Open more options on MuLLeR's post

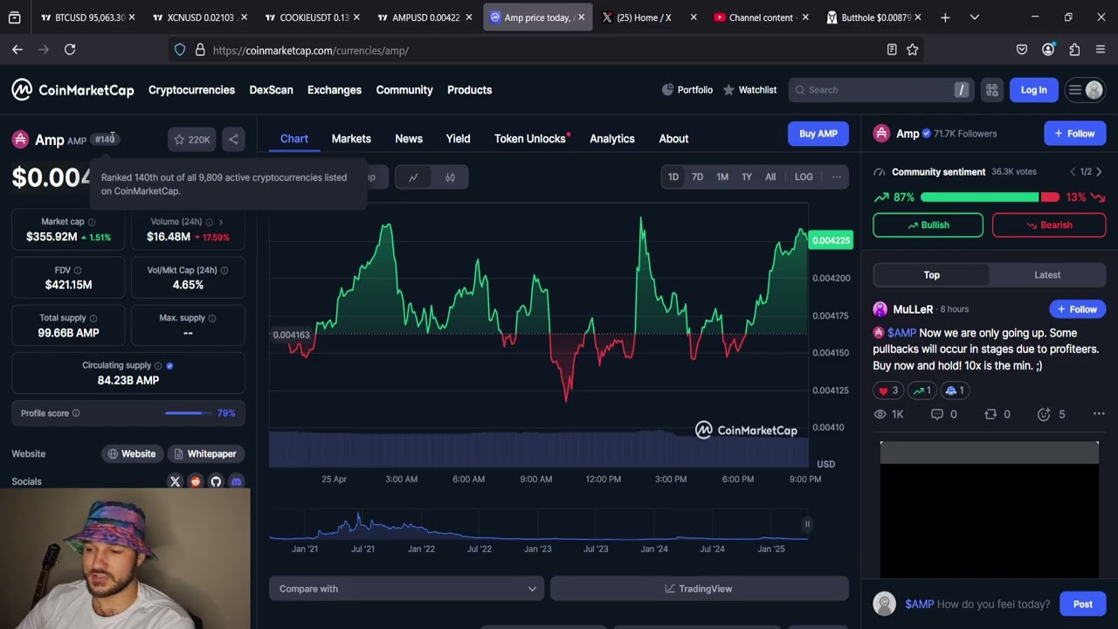click(x=1099, y=414)
